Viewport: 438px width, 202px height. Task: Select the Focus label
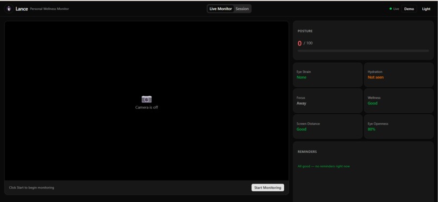click(301, 97)
